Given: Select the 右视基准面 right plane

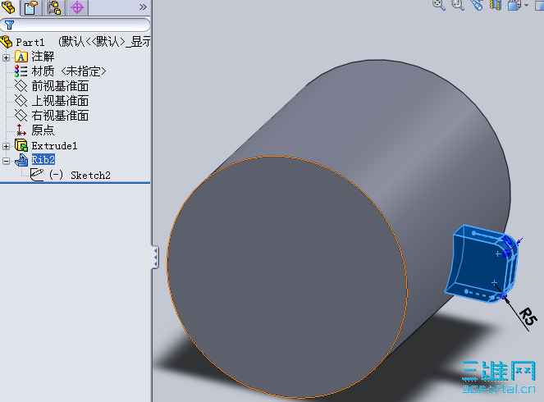Looking at the screenshot, I should pos(52,115).
